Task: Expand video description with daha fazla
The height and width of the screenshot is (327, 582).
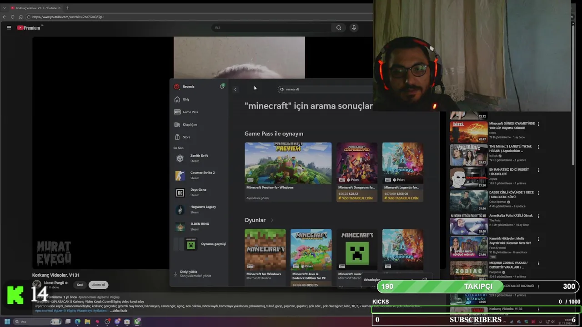Action: pos(119,311)
